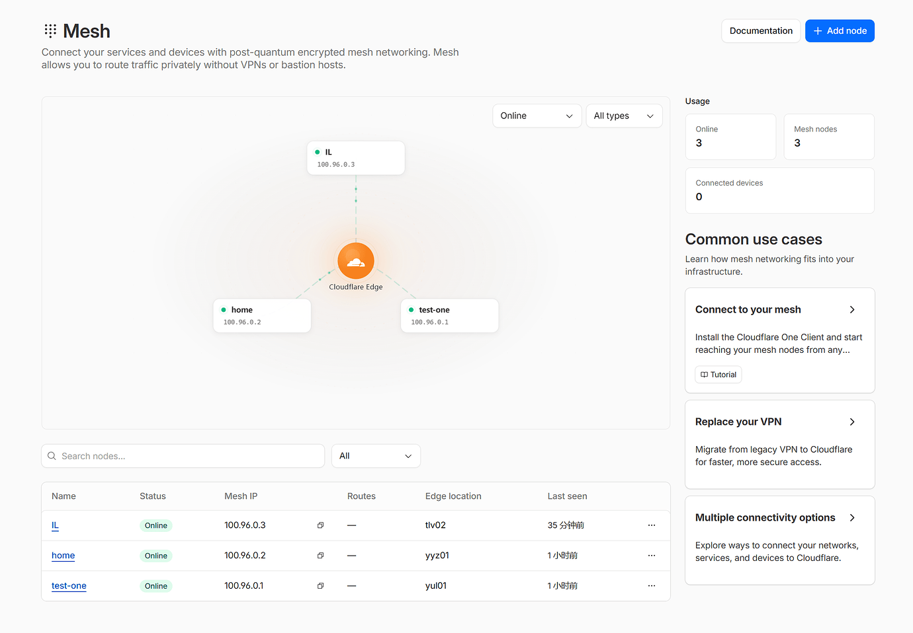Image resolution: width=913 pixels, height=633 pixels.
Task: Click the Name column header
Action: click(x=64, y=496)
